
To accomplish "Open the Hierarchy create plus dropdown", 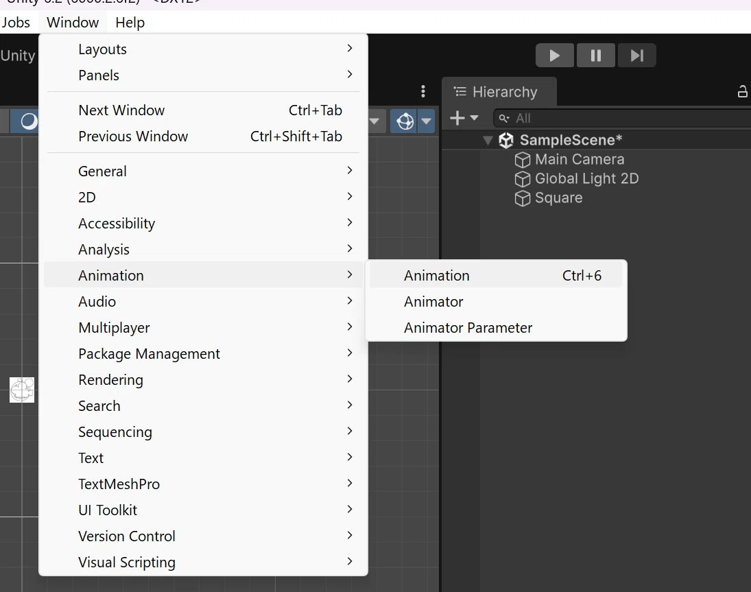I will (464, 118).
